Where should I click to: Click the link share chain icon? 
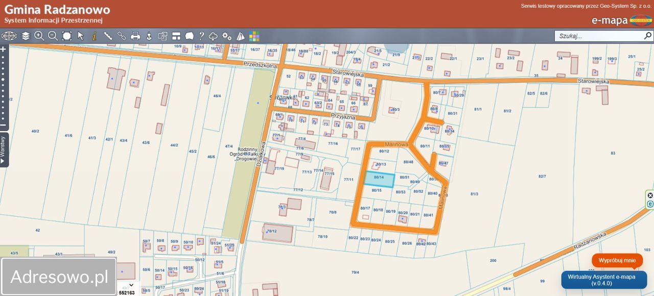pos(122,36)
